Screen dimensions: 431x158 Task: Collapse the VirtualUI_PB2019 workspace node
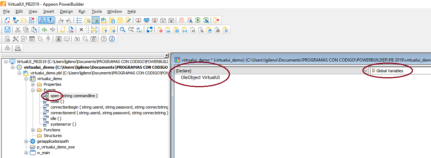[6, 62]
